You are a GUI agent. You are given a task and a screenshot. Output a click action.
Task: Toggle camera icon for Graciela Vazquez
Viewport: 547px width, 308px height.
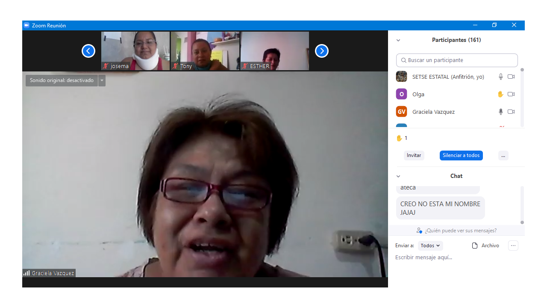pos(511,112)
